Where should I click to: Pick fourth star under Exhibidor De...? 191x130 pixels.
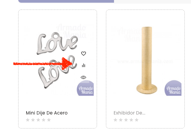click(x=131, y=120)
